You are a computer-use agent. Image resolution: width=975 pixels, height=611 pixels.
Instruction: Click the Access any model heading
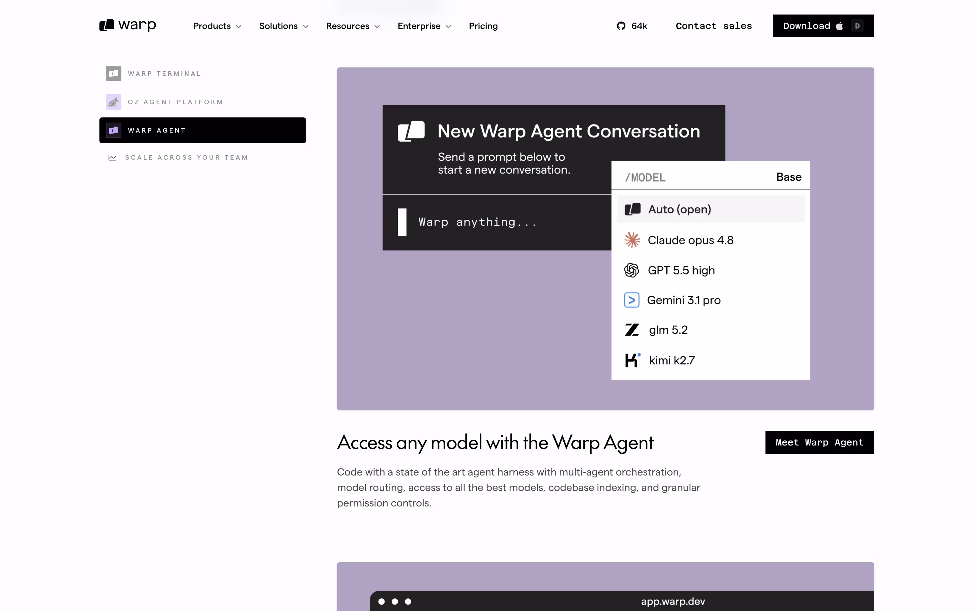pyautogui.click(x=495, y=443)
